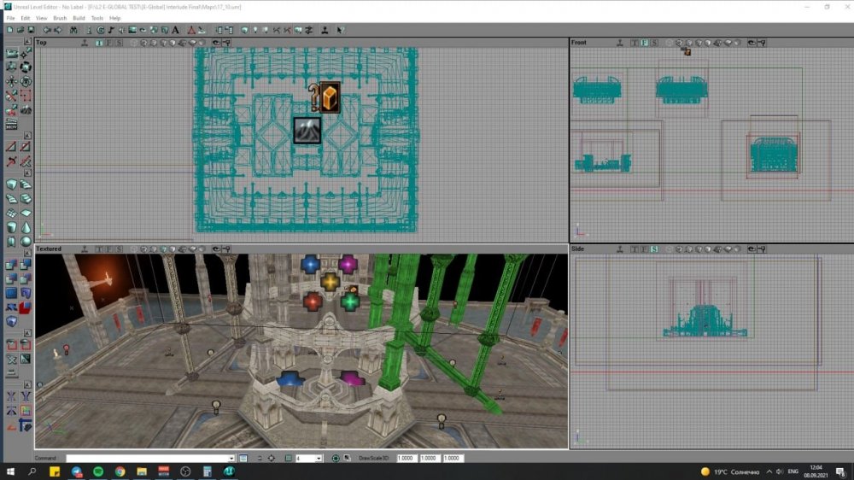Toggle the F button in Front viewport header
Screen dimensions: 854x480
tap(645, 42)
